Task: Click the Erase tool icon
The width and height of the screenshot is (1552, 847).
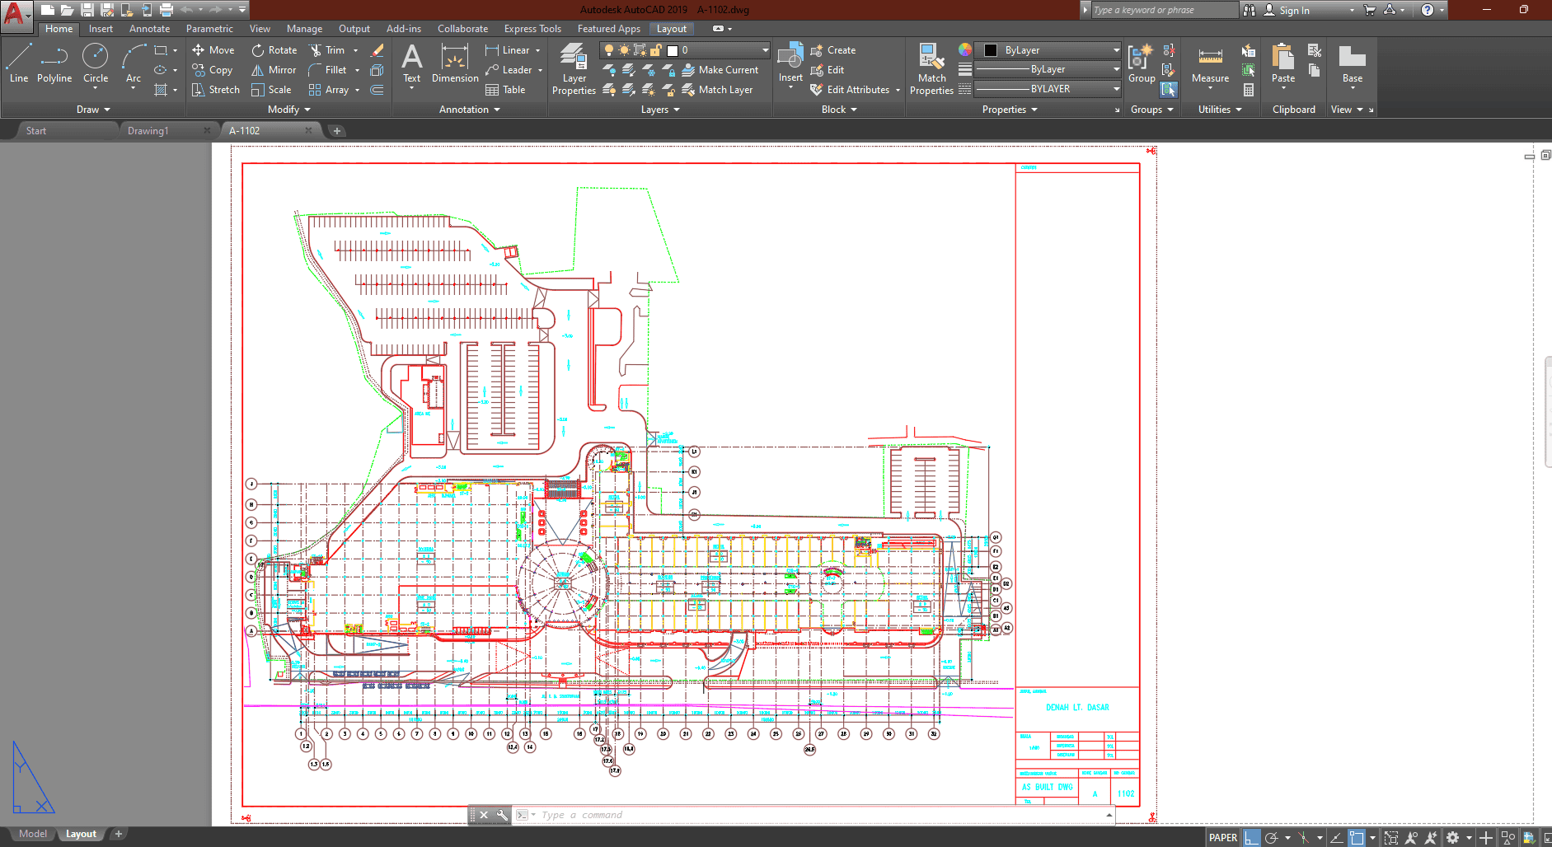Action: pyautogui.click(x=377, y=50)
